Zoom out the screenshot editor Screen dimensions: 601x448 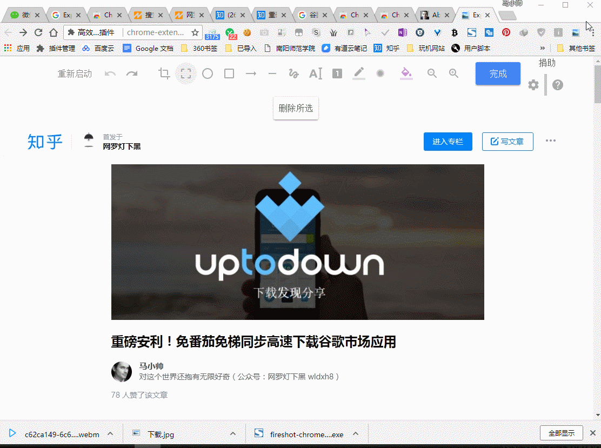tap(432, 73)
